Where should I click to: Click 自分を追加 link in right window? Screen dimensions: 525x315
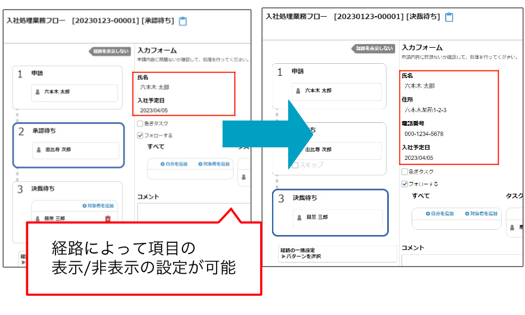pos(440,214)
